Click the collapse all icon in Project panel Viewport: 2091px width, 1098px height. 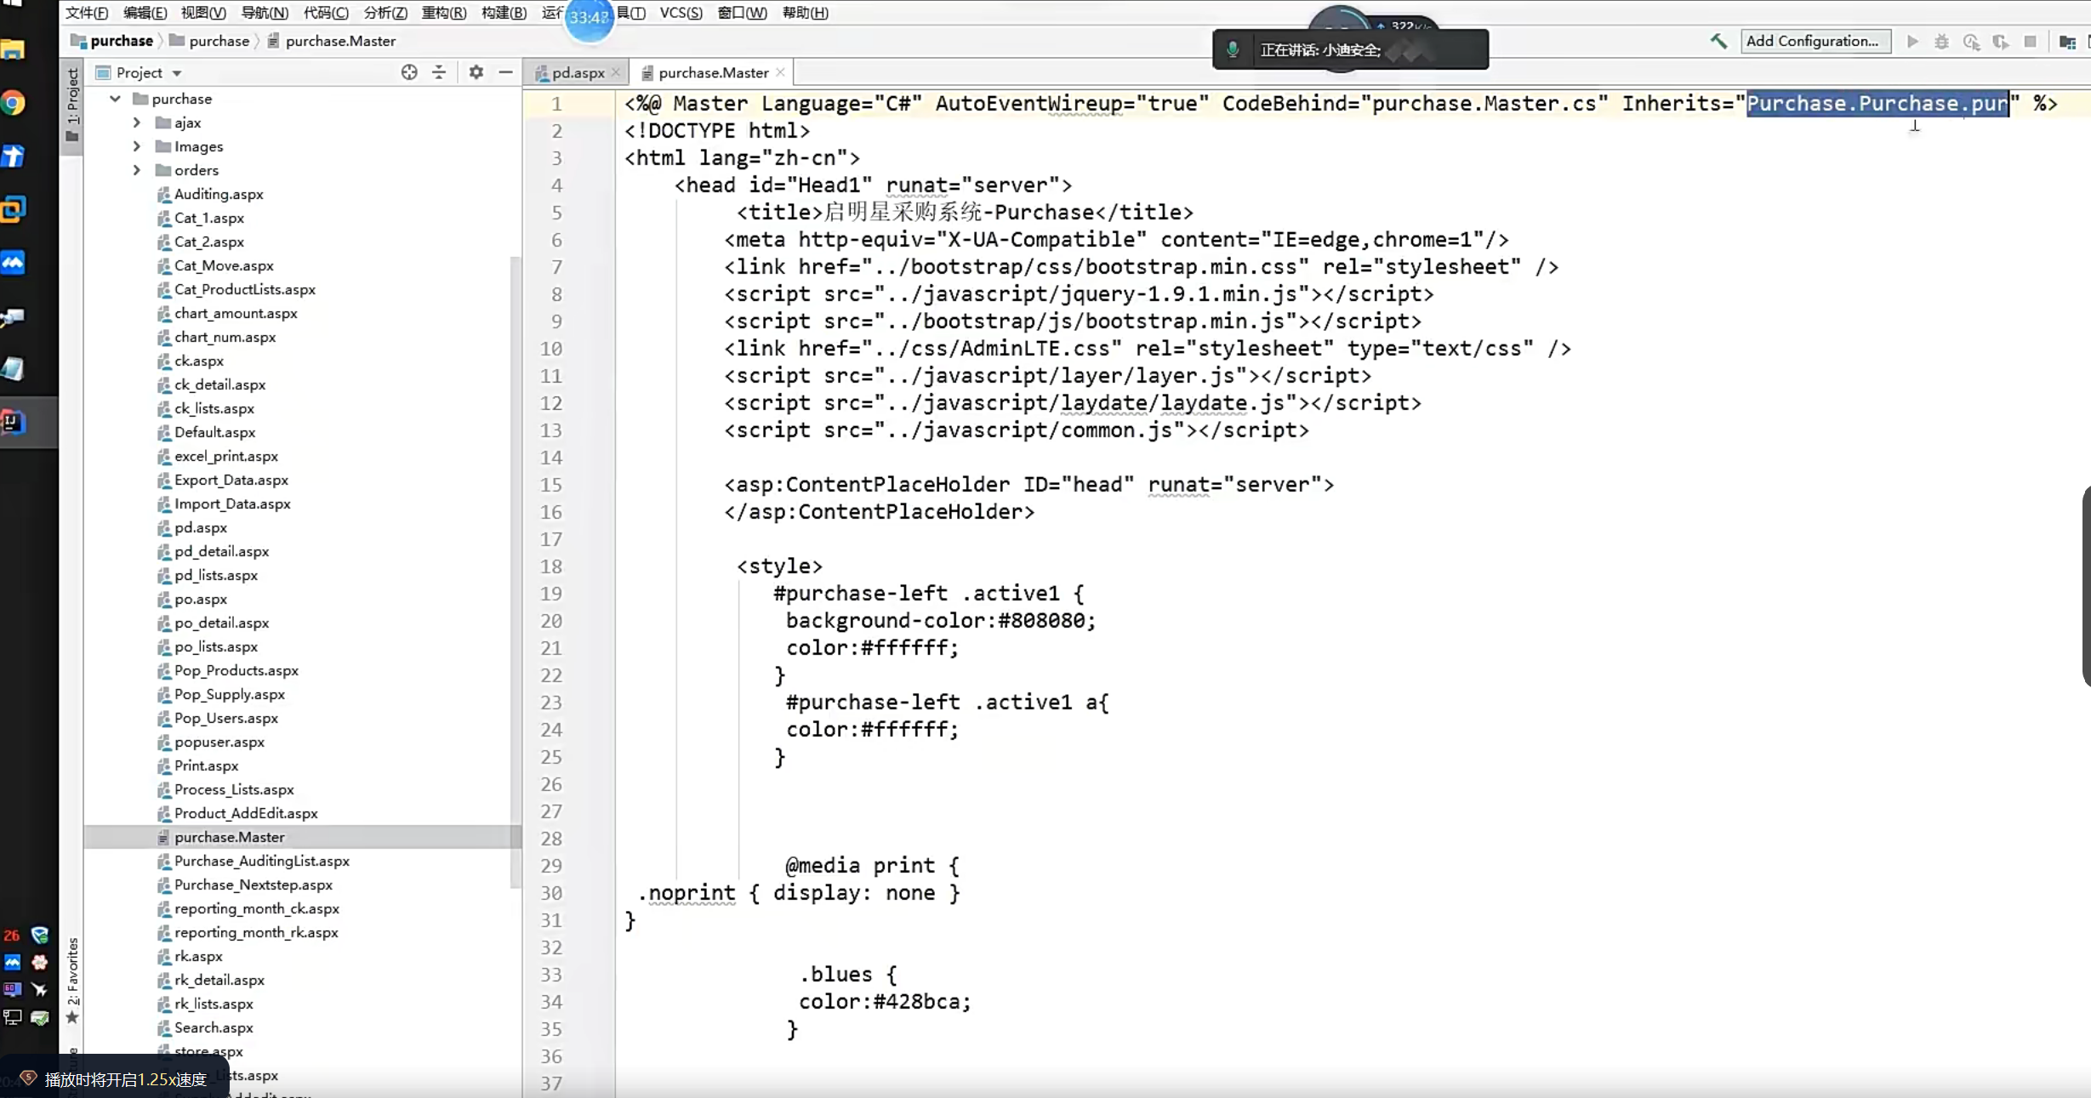[439, 72]
